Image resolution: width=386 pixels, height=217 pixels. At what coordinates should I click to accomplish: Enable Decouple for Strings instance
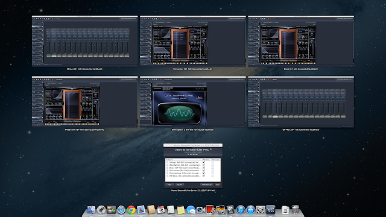(213, 162)
